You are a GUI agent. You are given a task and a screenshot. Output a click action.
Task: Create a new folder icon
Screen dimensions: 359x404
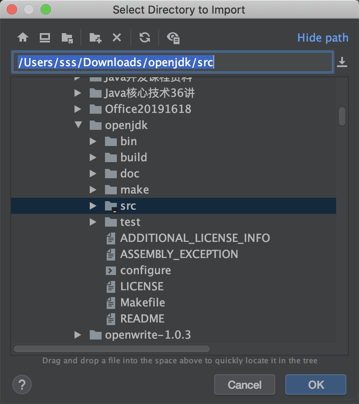pyautogui.click(x=95, y=38)
